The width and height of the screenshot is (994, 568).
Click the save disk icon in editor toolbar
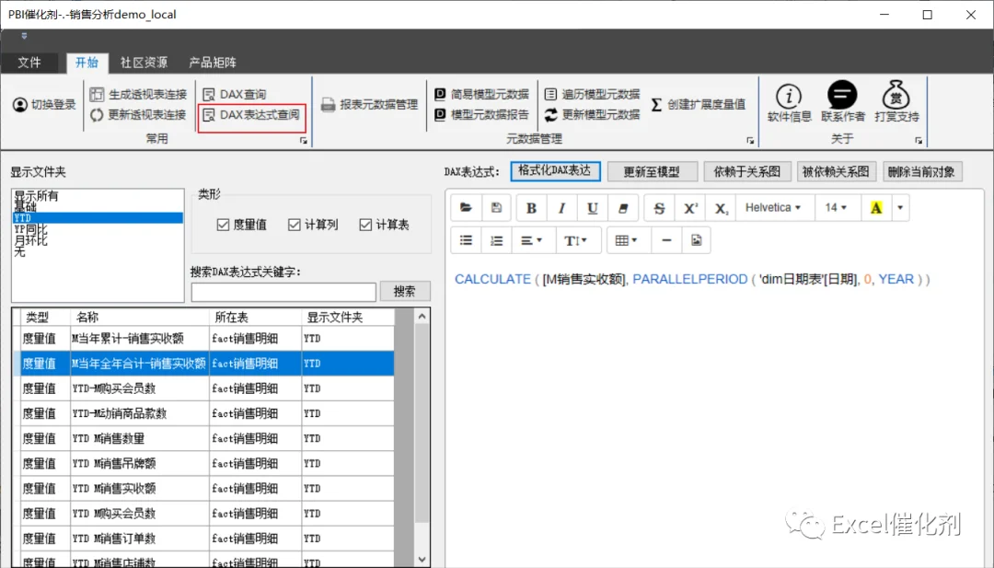496,208
